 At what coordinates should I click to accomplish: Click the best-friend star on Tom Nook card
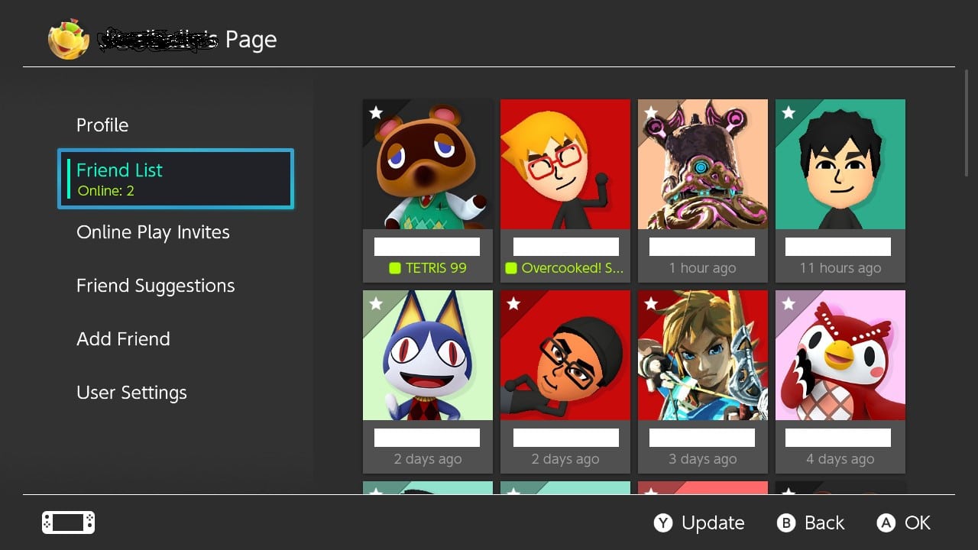pos(375,113)
